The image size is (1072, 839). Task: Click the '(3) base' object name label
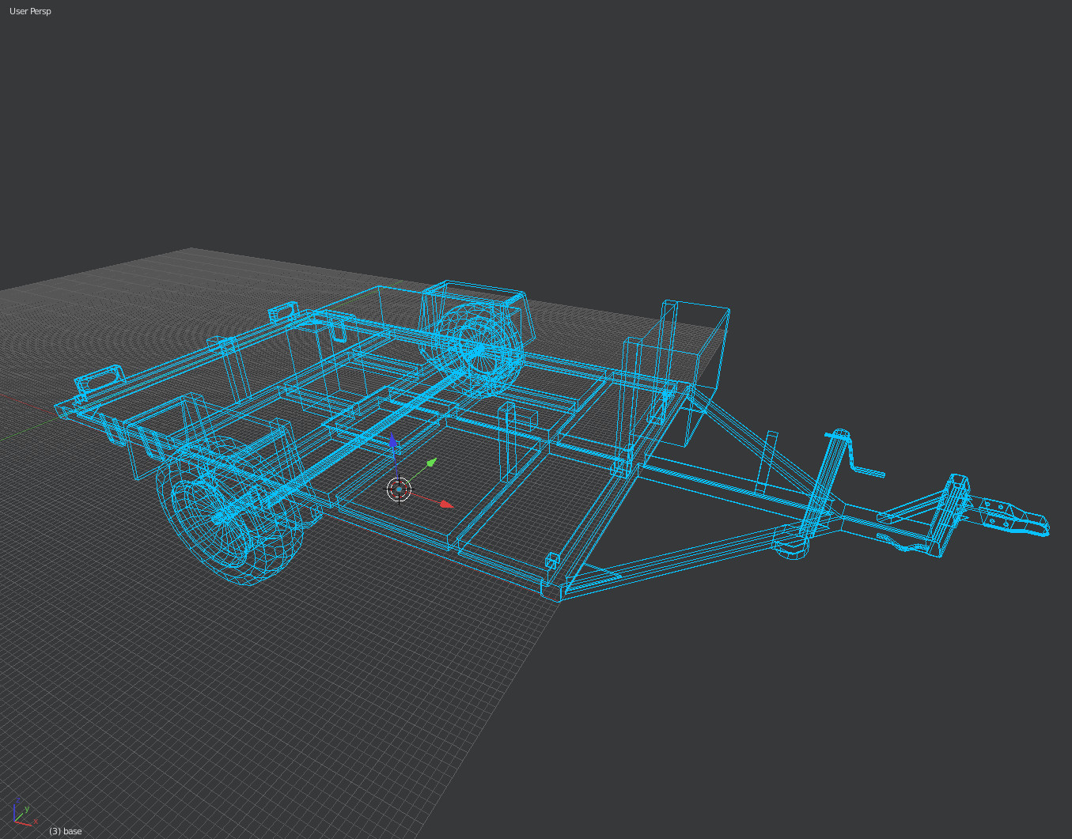click(x=66, y=831)
